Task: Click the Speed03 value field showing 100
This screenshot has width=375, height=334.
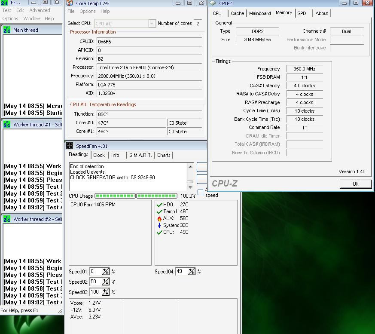Action: pos(96,292)
